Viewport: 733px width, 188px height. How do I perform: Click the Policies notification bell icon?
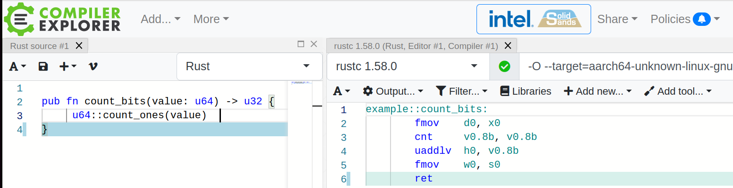tap(702, 19)
